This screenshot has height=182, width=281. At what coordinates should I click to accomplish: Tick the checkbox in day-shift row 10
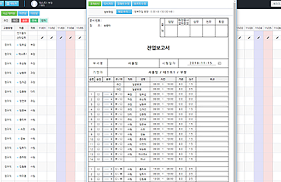click(x=99, y=139)
